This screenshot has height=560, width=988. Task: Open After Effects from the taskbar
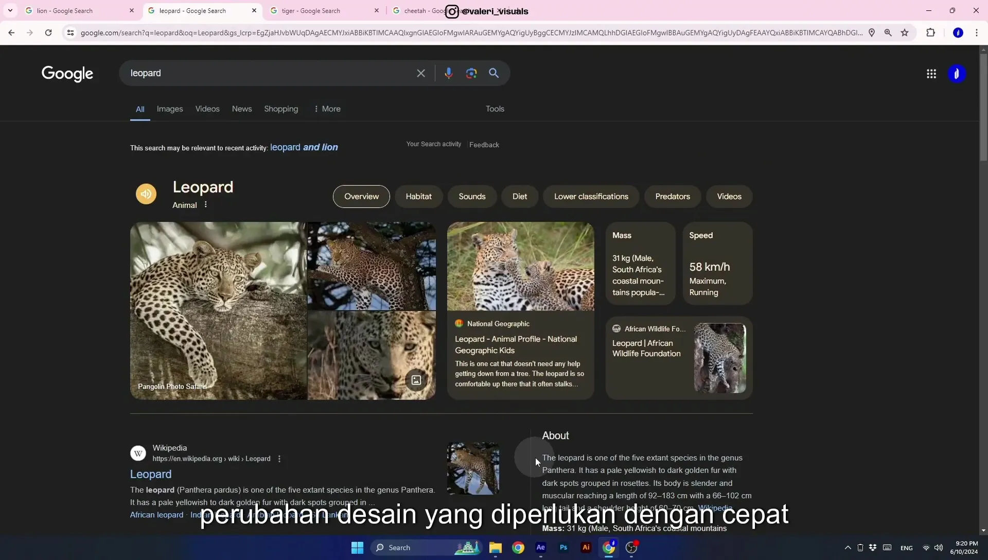541,547
